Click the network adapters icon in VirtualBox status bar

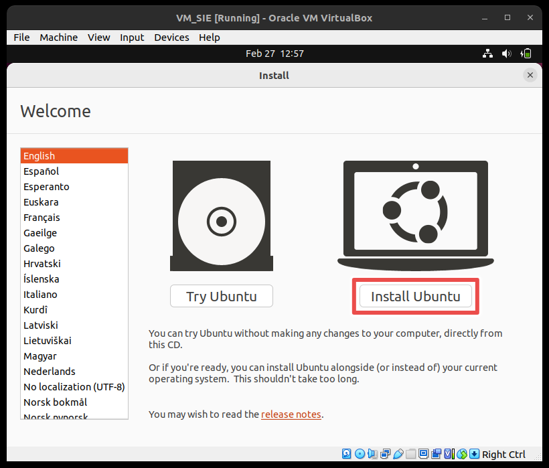(385, 454)
